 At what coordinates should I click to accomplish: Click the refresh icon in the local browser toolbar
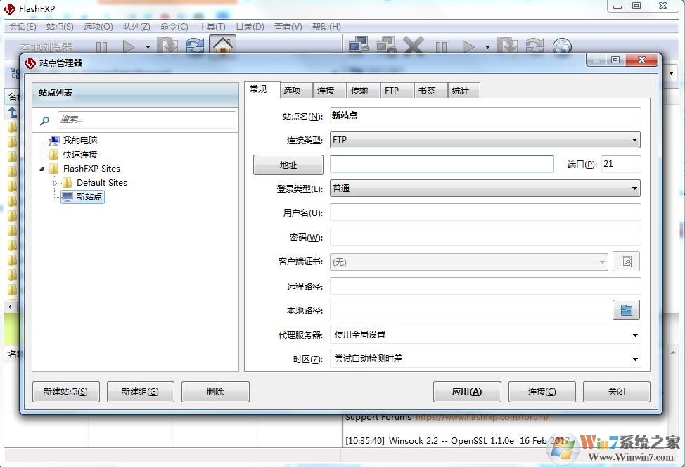195,46
